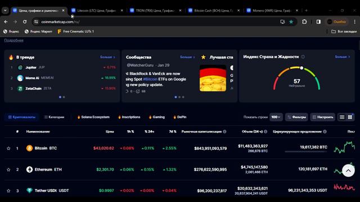Viewport: 360px width, 202px height.
Task: Switch to the Bitcoin Cash (BCH) tab
Action: [213, 11]
